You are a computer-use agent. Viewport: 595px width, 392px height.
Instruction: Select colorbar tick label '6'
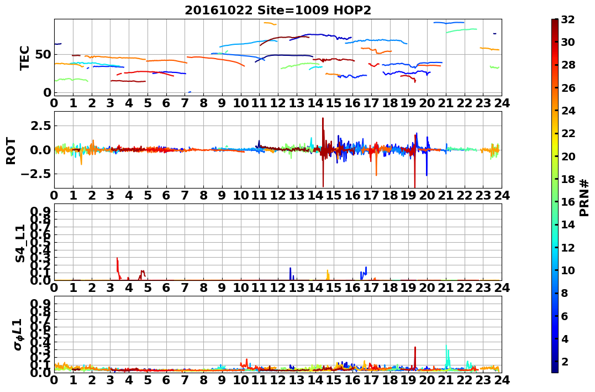[565, 316]
